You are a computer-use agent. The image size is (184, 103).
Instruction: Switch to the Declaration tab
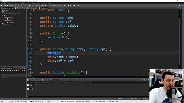(45, 80)
